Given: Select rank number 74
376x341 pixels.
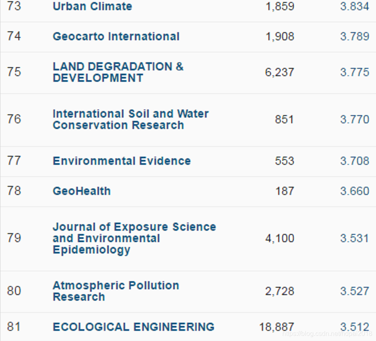Looking at the screenshot, I should pyautogui.click(x=14, y=36).
